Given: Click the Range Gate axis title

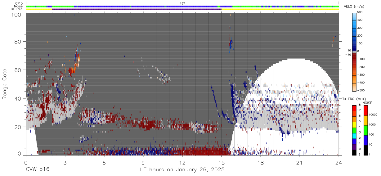Looking at the screenshot, I should tap(5, 83).
